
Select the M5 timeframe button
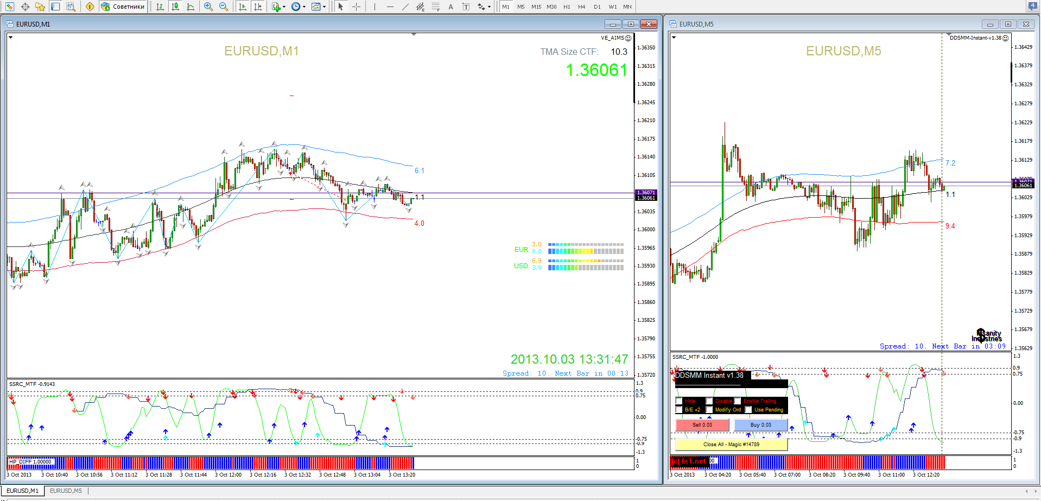click(x=521, y=7)
